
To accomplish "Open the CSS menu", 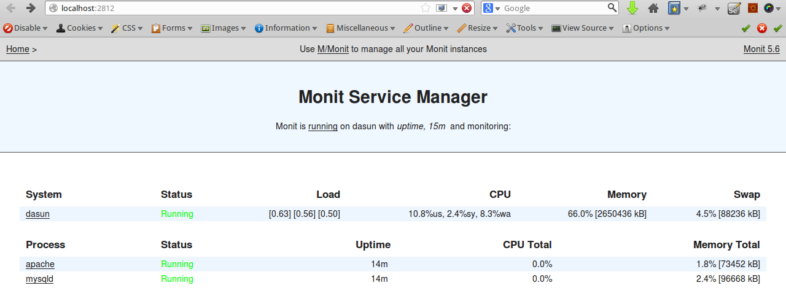I will (x=126, y=28).
